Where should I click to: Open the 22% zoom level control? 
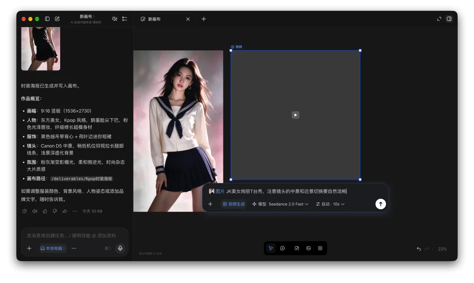[442, 249]
